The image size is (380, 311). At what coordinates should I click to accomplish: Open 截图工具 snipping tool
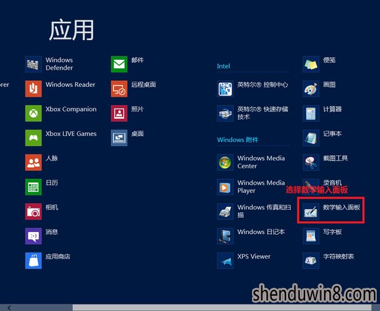(311, 162)
